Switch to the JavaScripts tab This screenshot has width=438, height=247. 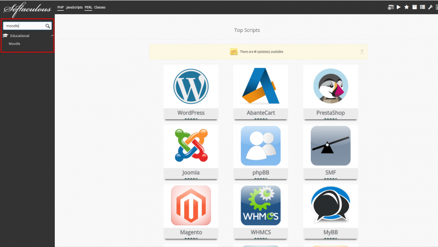click(x=74, y=7)
